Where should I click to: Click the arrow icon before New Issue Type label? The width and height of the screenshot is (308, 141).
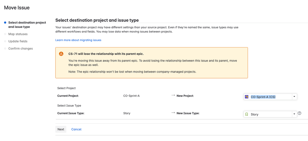(173, 113)
